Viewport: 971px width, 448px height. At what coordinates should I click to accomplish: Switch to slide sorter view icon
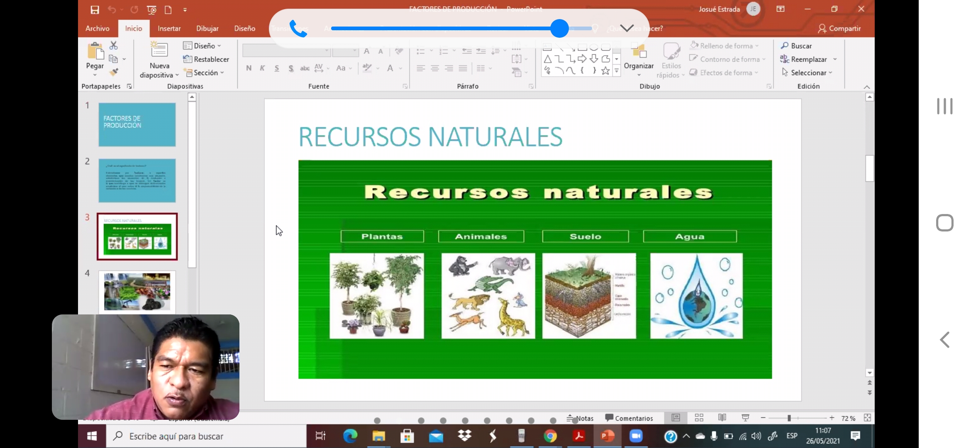tap(699, 418)
